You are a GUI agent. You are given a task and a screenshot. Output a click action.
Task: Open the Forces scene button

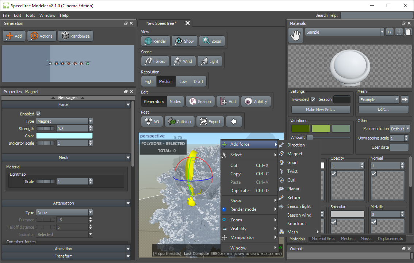point(155,61)
